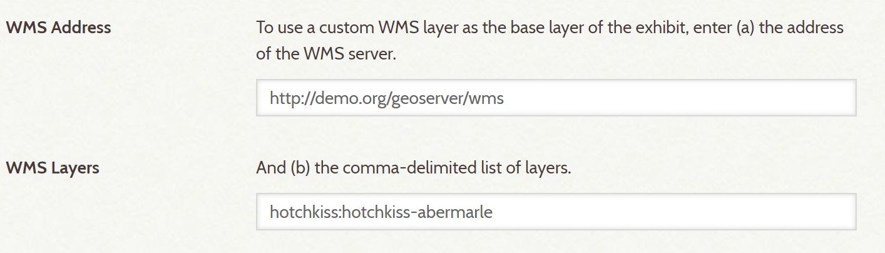Select the 'WMS Address' field label
The image size is (885, 253).
58,28
